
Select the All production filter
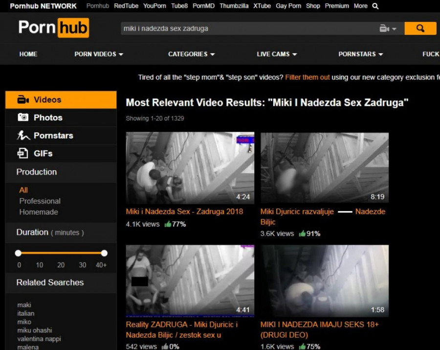(23, 190)
